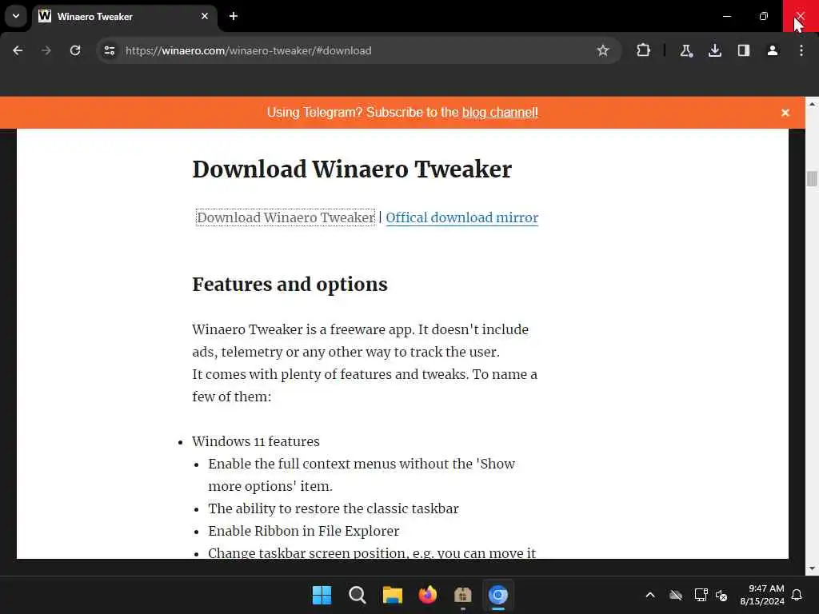Open the clock showing 9:47 AM
The height and width of the screenshot is (614, 819).
coord(762,595)
